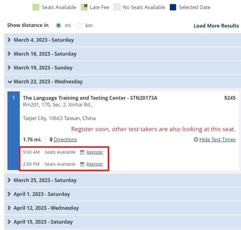241x230 pixels.
Task: Expand March 25, 2023 - Saturday row
Action: click(x=123, y=180)
